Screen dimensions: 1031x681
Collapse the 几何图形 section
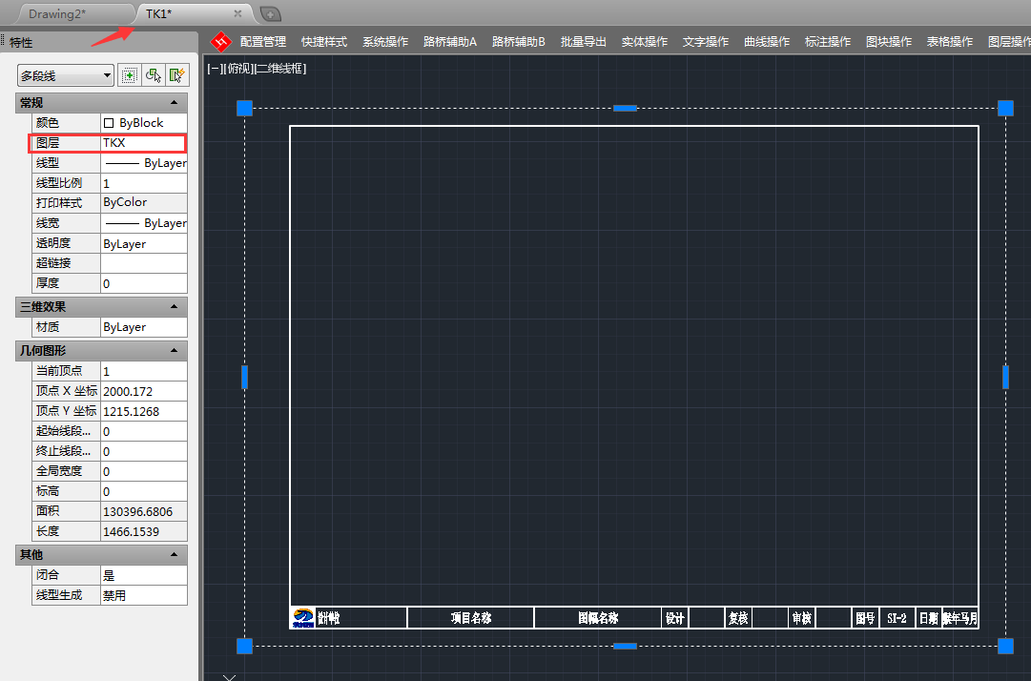coord(174,351)
